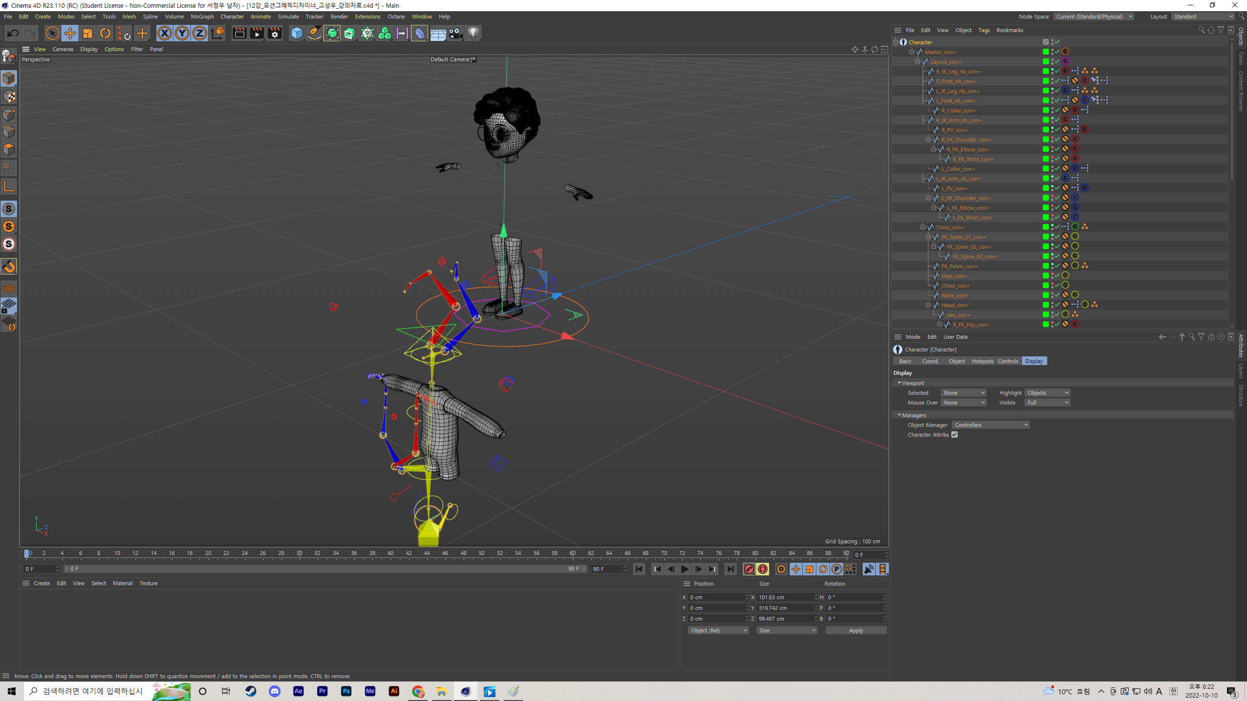The width and height of the screenshot is (1247, 701).
Task: Click Render View clapperboard icon
Action: (239, 33)
